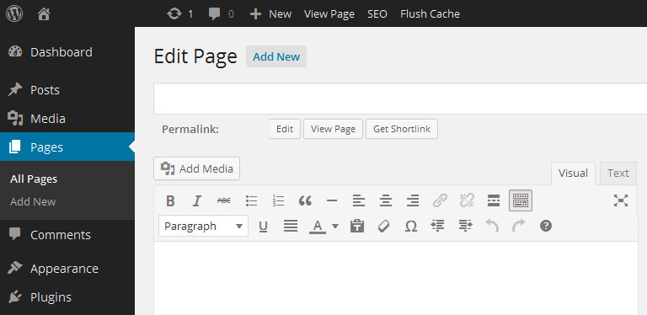Viewport: 647px width, 315px height.
Task: Open the All Pages submenu link
Action: click(34, 179)
